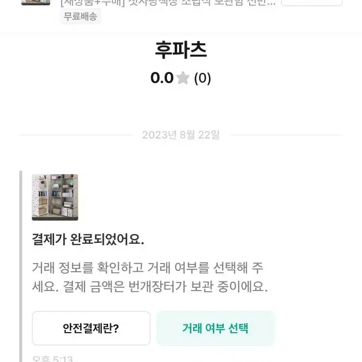Tap the 거래 여부 선택 button

coord(215,328)
